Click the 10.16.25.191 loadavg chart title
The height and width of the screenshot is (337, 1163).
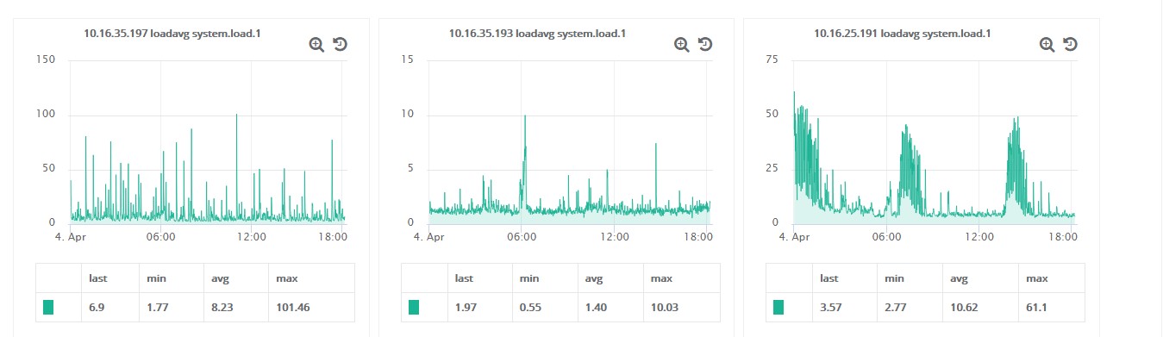tap(902, 34)
